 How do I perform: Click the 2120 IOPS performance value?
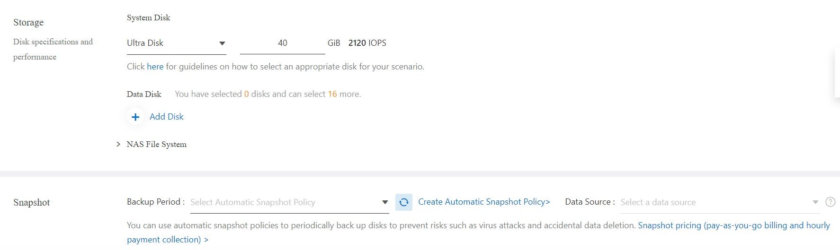367,43
